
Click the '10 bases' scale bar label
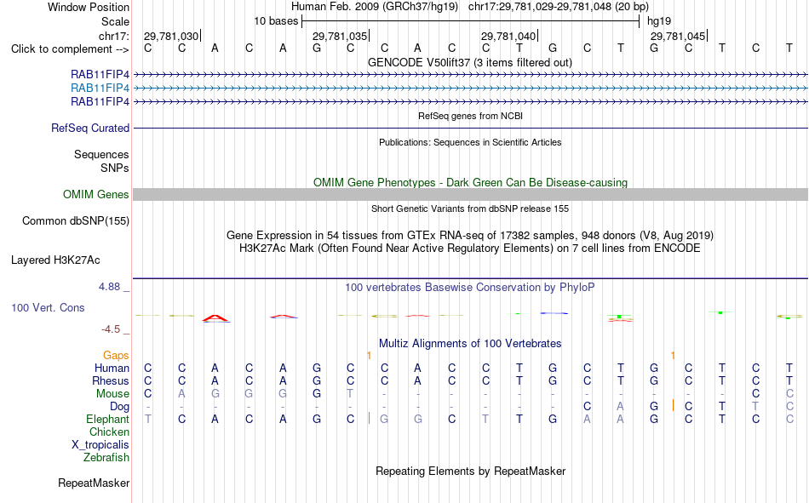click(x=276, y=21)
